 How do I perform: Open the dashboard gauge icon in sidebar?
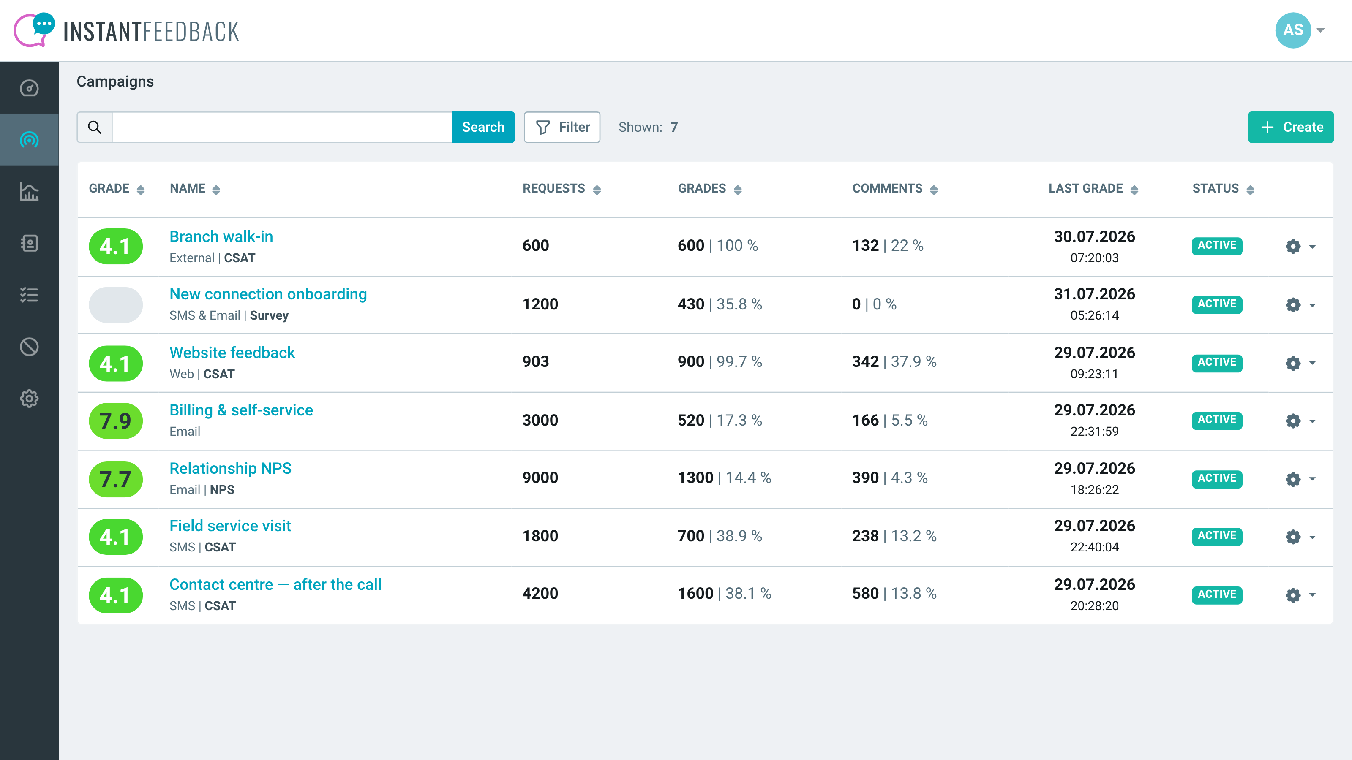(x=30, y=88)
